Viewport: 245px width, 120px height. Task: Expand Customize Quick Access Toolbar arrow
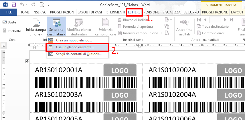click(x=49, y=5)
